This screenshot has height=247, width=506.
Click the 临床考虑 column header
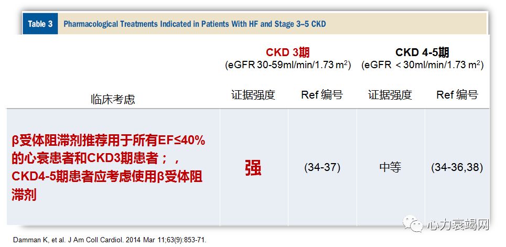point(113,99)
